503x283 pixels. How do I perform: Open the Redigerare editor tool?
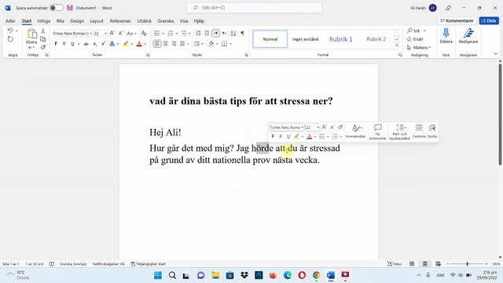(468, 35)
